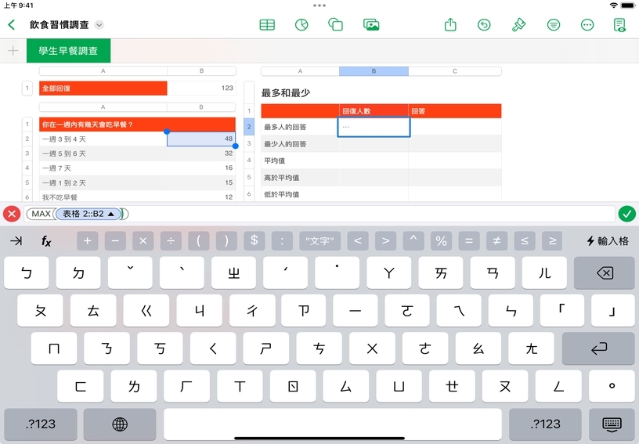Tap the share icon
Viewport: 639px width, 444px height.
pyautogui.click(x=450, y=25)
